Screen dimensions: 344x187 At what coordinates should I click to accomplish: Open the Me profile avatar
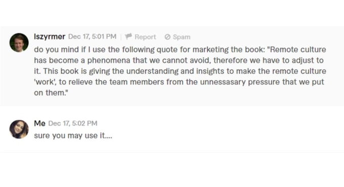click(x=19, y=129)
